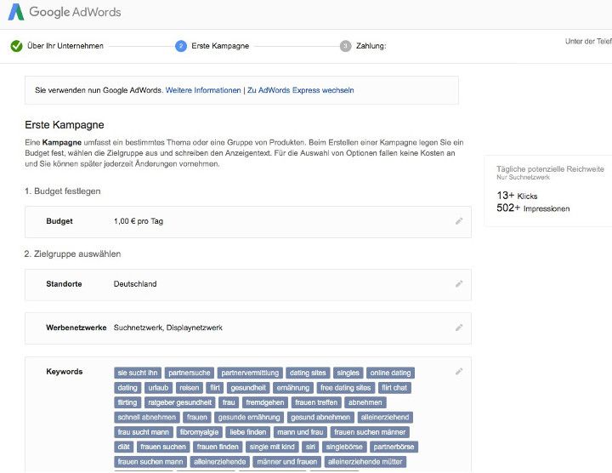Click the 'männer und frauen' keyword tag

point(287,462)
